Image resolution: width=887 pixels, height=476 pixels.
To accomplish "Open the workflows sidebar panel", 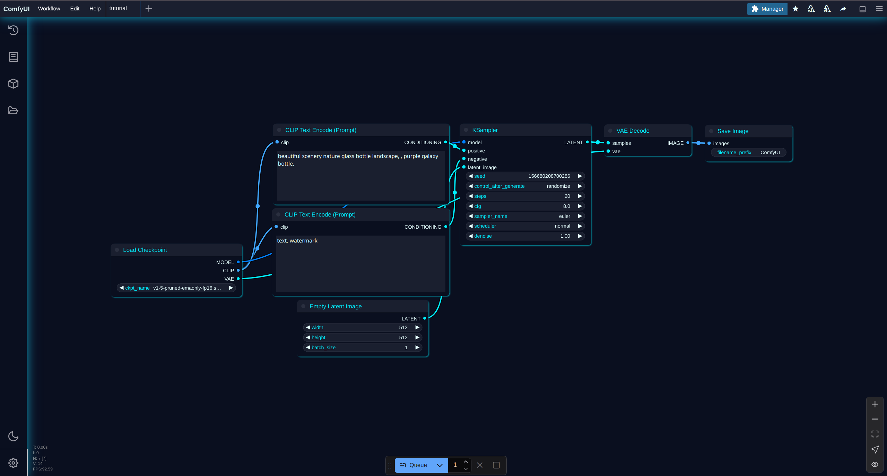I will click(x=13, y=56).
